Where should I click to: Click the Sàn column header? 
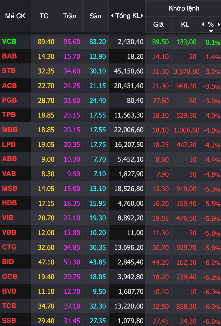click(95, 16)
